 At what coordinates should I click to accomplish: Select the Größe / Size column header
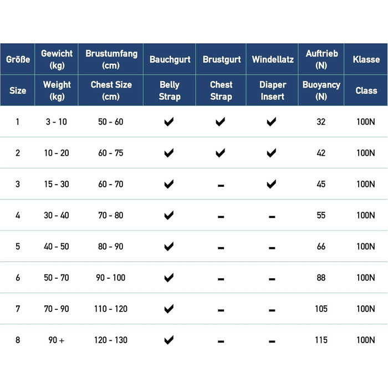coord(18,75)
